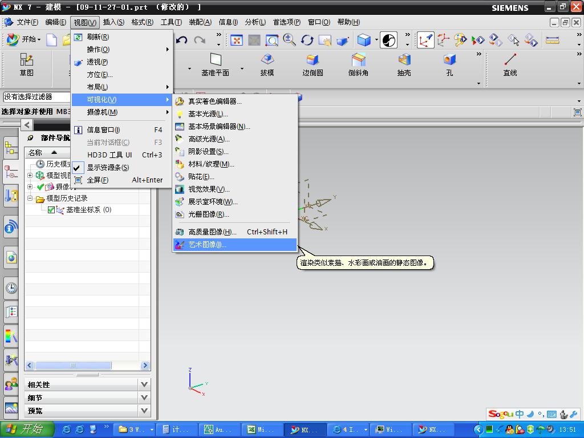Select 基本光源 basic lights entry
Viewport: 584px width, 438px height.
234,114
